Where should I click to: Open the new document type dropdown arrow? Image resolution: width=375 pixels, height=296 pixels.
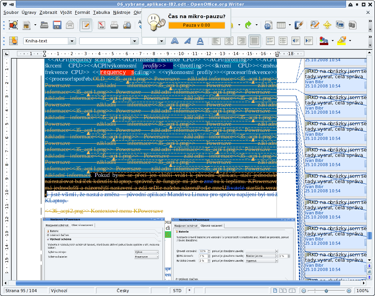pyautogui.click(x=35, y=25)
